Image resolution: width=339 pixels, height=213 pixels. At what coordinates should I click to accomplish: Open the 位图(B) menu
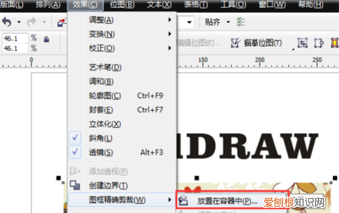pos(122,5)
